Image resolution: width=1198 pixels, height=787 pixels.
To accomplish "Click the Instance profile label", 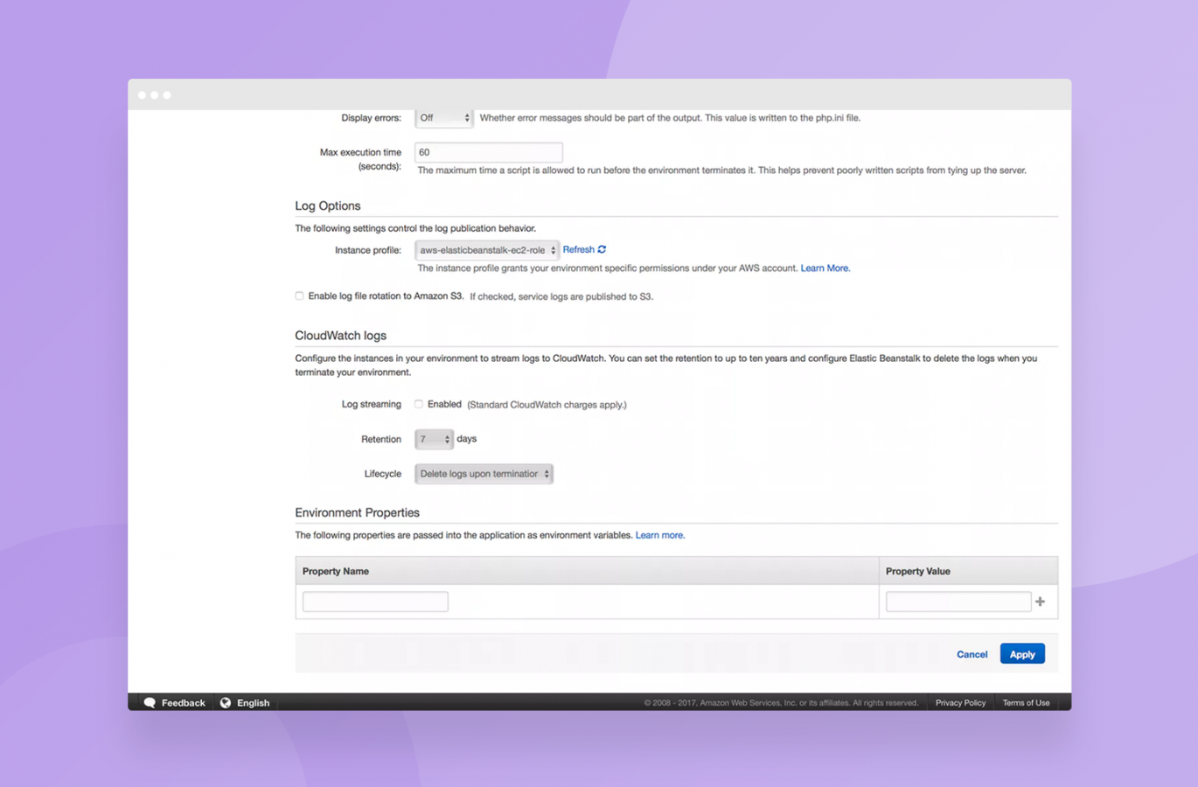I will pyautogui.click(x=368, y=250).
